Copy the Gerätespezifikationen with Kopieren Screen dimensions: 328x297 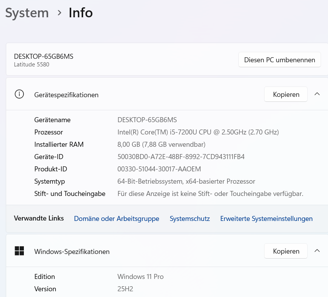click(x=286, y=95)
